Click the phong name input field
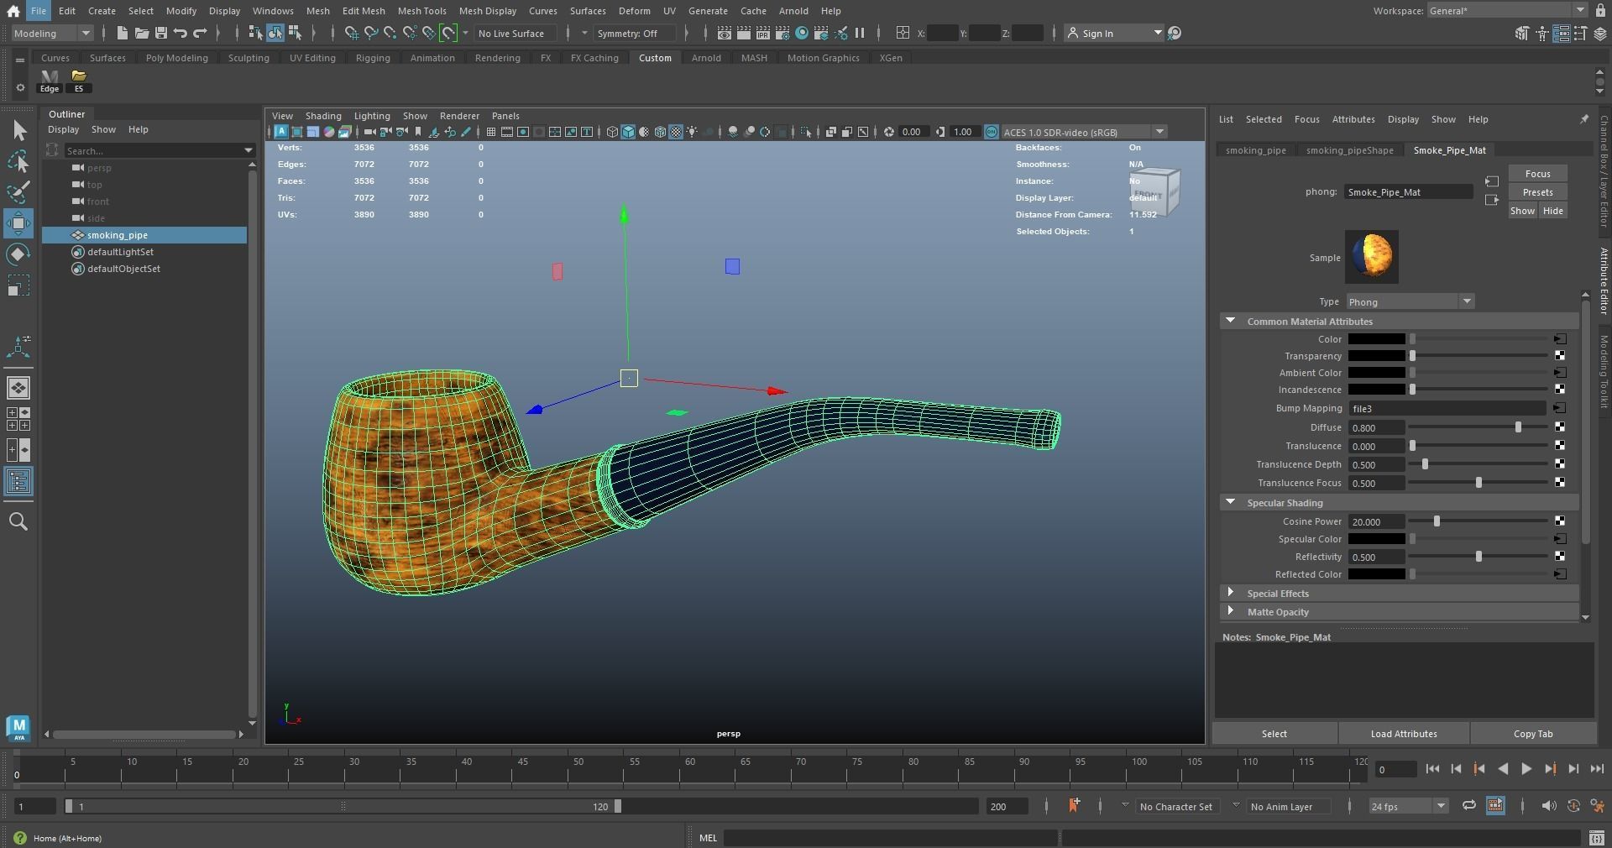Screen dimensions: 1612x848 pyautogui.click(x=1409, y=192)
